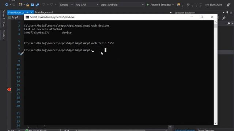This screenshot has height=131, width=234.
Task: Click the Redo arrow icon
Action: (x=51, y=5)
